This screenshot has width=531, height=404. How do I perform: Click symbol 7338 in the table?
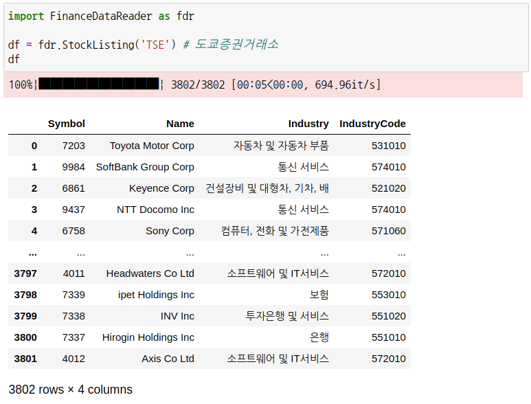click(x=74, y=316)
